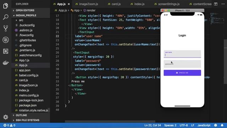Close the App.js editor tab
The width and height of the screenshot is (227, 128).
69,4
